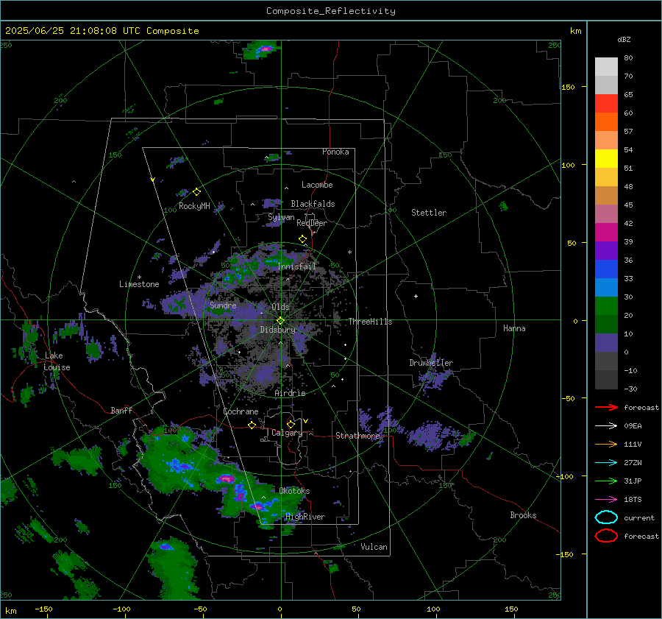Click the 33 dBZ blue color swatch
Image resolution: width=662 pixels, height=619 pixels.
click(606, 269)
